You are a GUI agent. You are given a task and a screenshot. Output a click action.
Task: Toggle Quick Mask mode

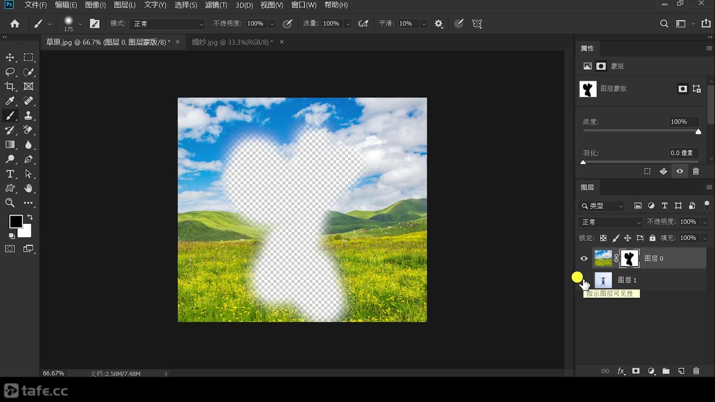(10, 249)
